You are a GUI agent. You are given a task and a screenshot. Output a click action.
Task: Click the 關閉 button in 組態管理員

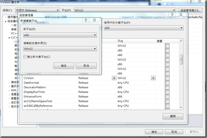pyautogui.click(x=173, y=116)
